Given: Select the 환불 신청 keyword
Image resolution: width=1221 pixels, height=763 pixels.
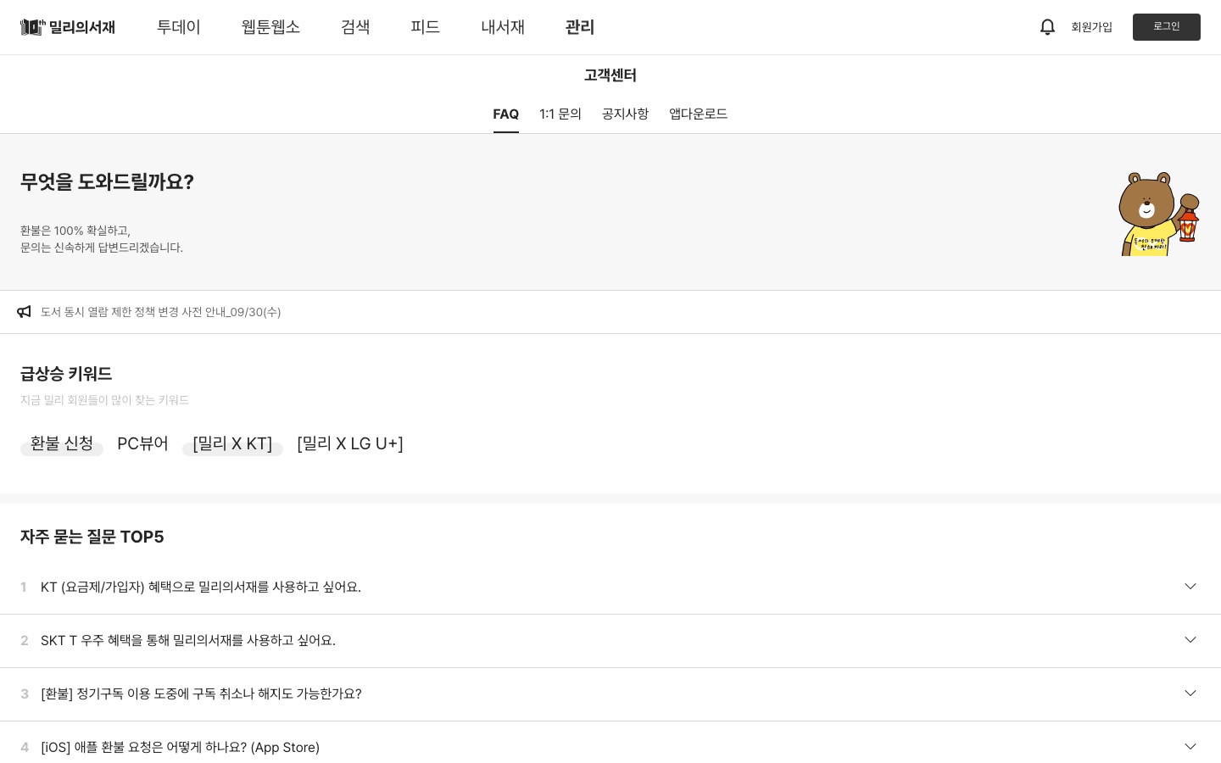Looking at the screenshot, I should (62, 444).
